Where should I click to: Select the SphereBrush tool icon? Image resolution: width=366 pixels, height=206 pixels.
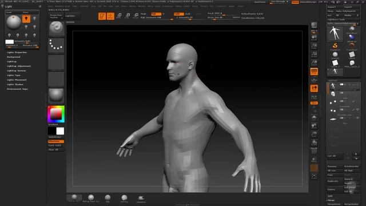click(x=352, y=29)
